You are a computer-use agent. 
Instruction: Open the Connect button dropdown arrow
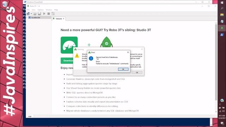[x=31, y=14]
